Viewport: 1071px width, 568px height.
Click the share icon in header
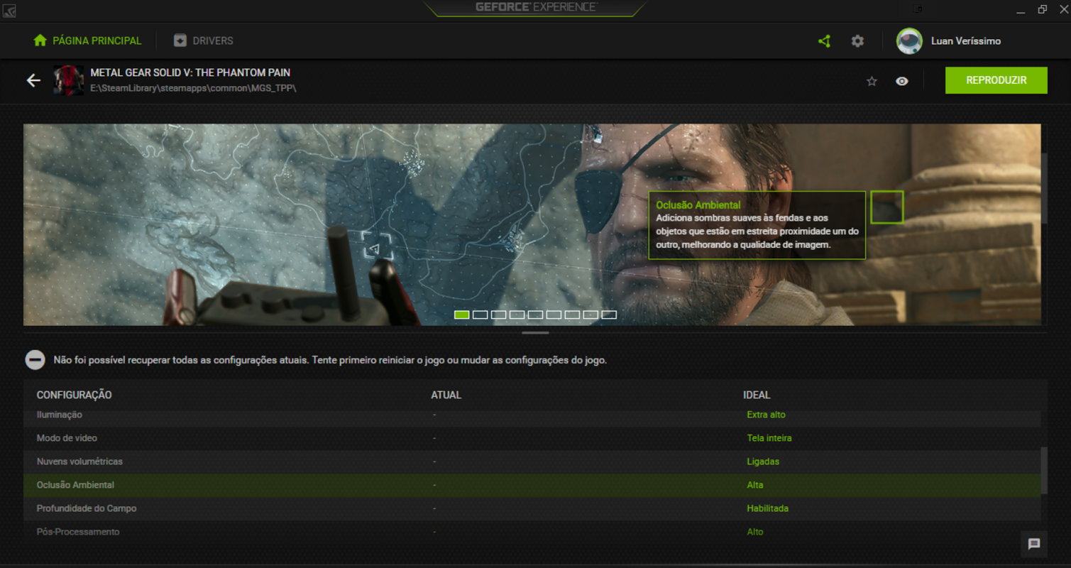tap(824, 41)
